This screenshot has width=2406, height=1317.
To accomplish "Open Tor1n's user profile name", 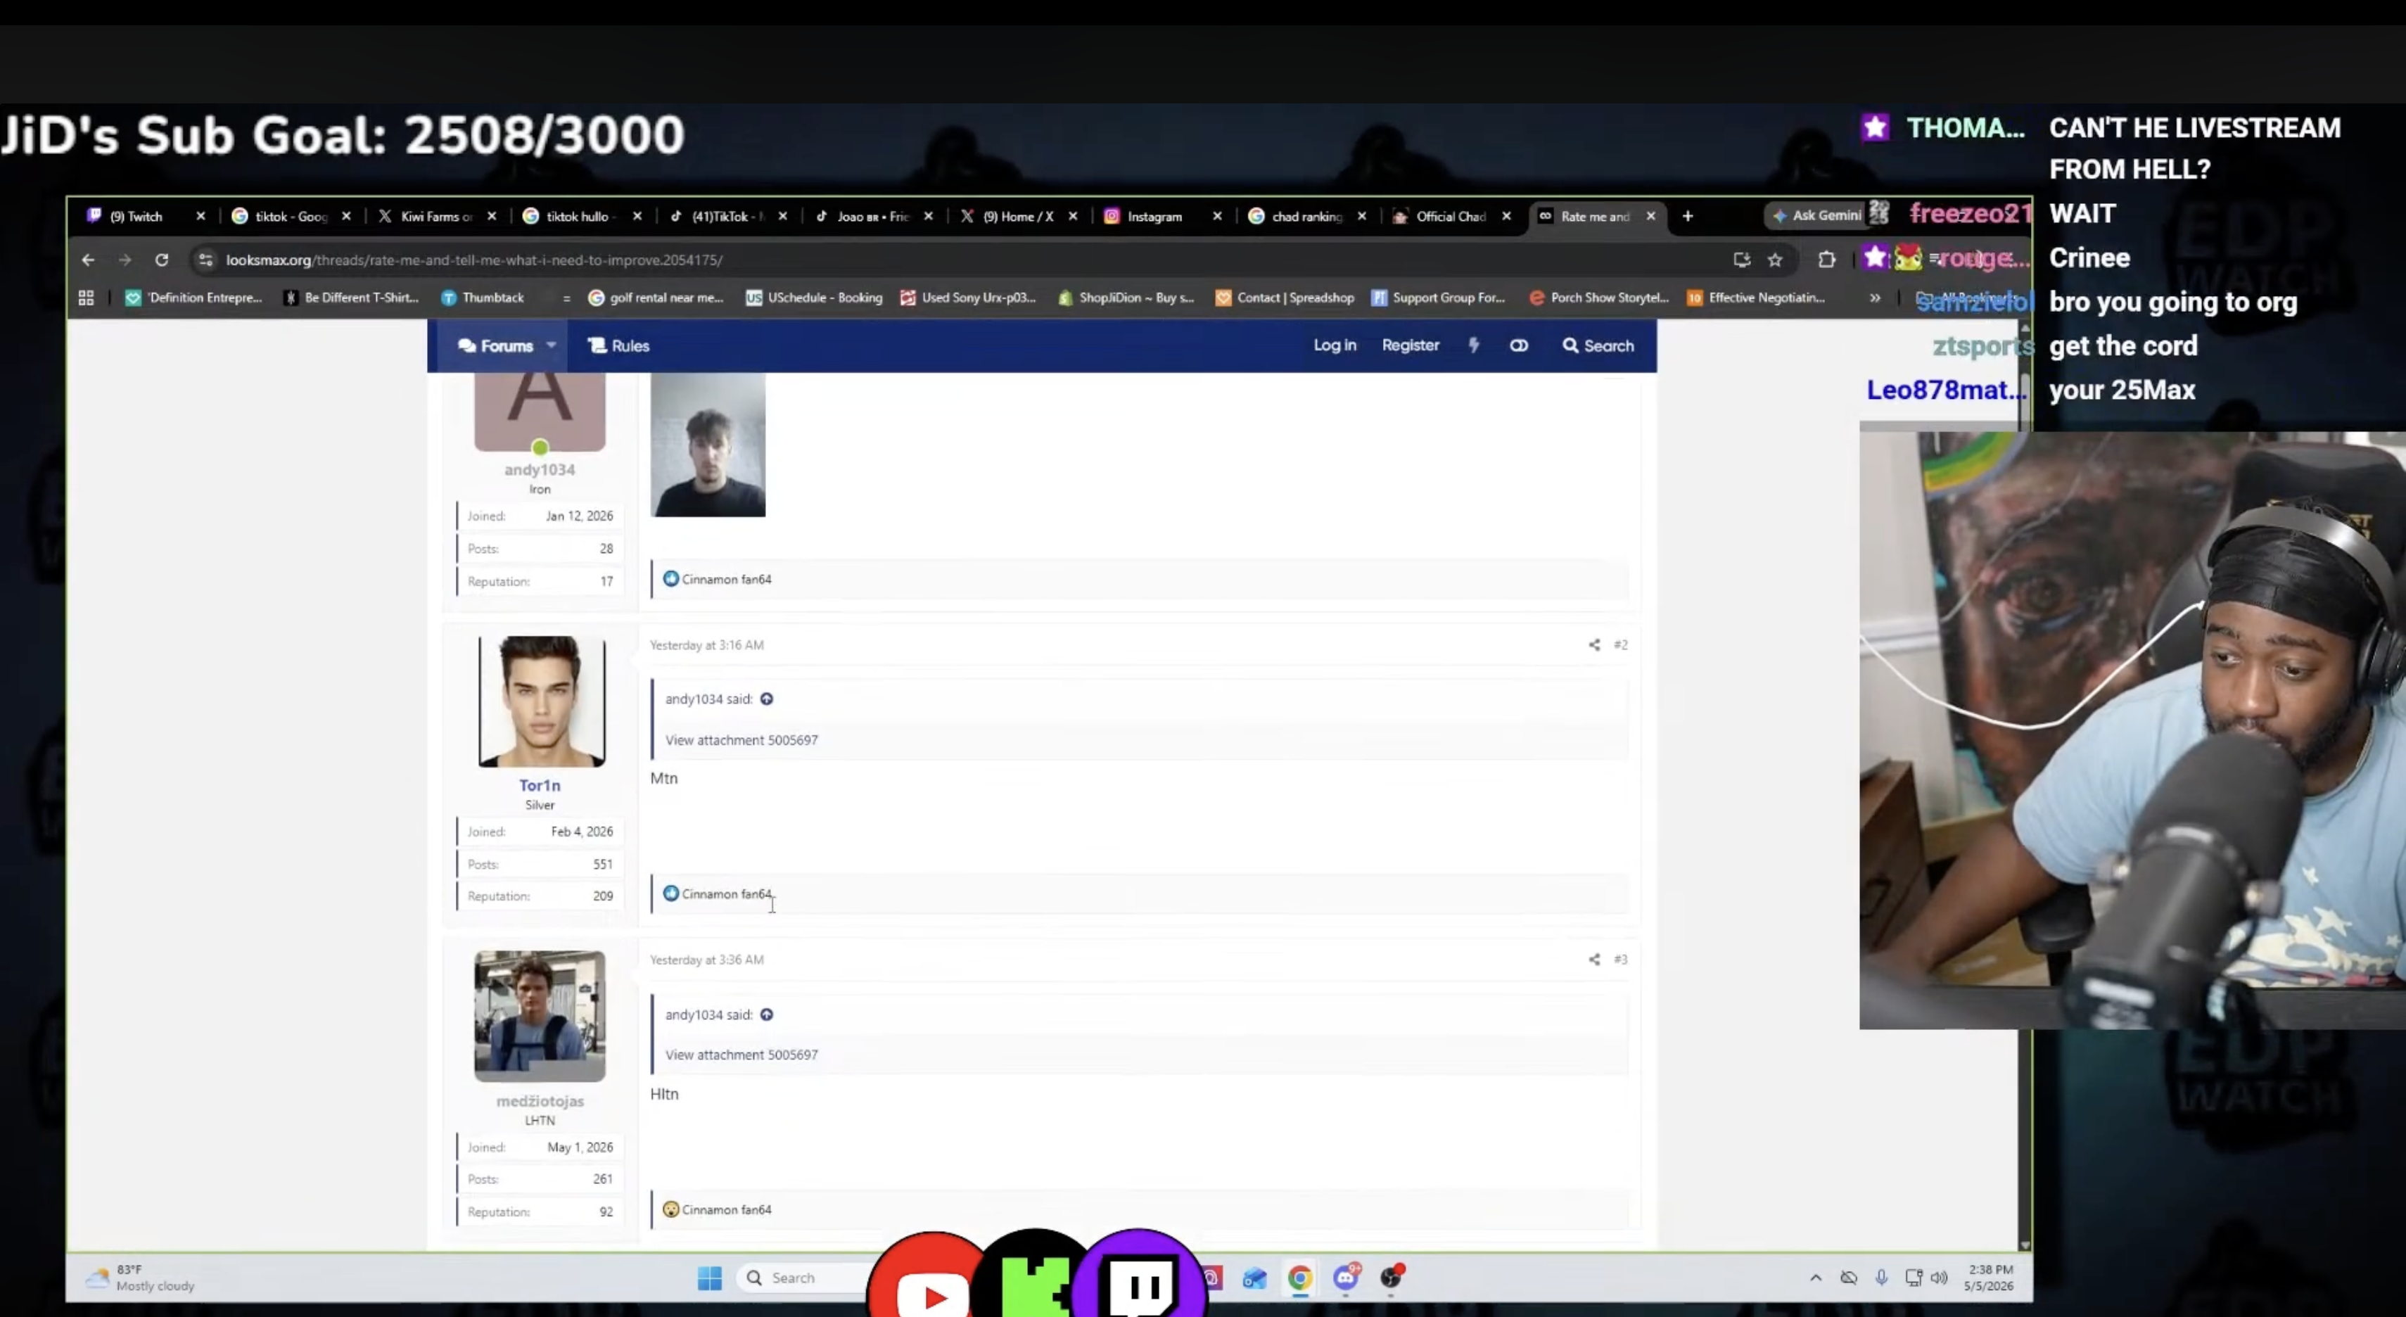I will click(x=540, y=784).
